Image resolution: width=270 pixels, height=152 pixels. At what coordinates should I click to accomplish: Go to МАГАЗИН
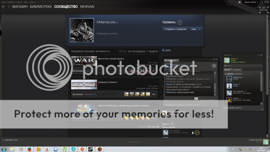coord(20,7)
